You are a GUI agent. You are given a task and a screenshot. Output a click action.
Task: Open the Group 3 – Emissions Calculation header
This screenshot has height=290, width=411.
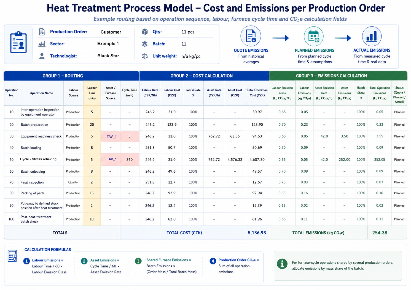338,76
